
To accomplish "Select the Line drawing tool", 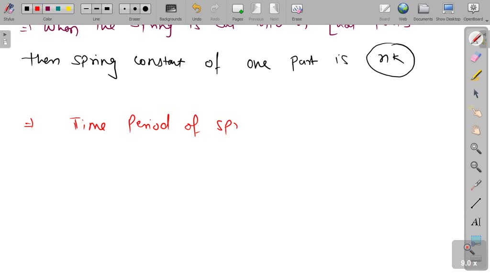I will click(476, 203).
